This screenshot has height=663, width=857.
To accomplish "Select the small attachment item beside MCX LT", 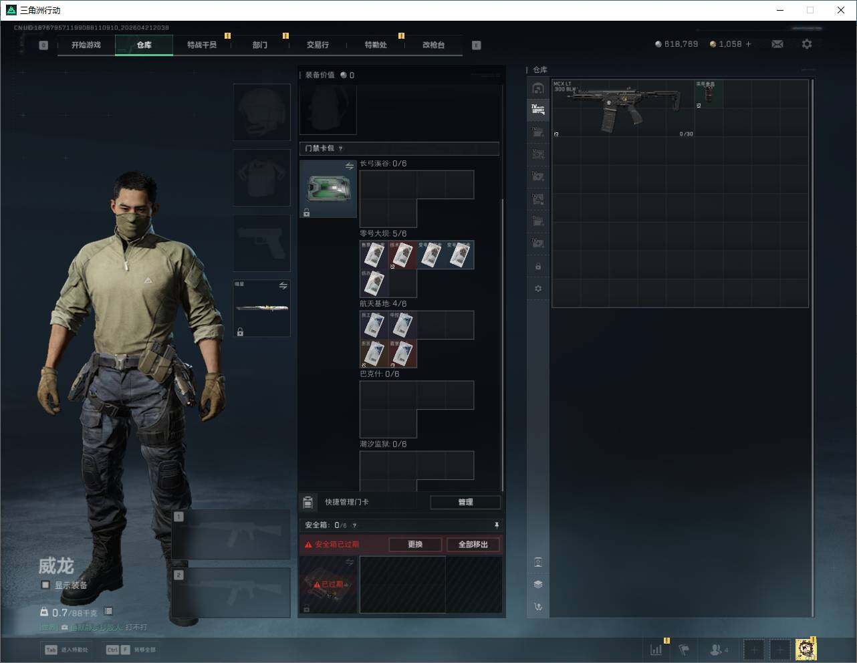I will tap(708, 94).
